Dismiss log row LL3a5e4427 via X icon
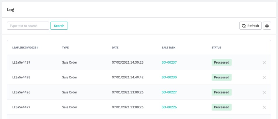278x119 pixels. tap(264, 107)
